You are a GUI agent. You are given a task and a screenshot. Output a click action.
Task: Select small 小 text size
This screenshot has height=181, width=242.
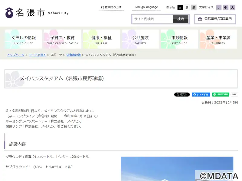coord(219,8)
